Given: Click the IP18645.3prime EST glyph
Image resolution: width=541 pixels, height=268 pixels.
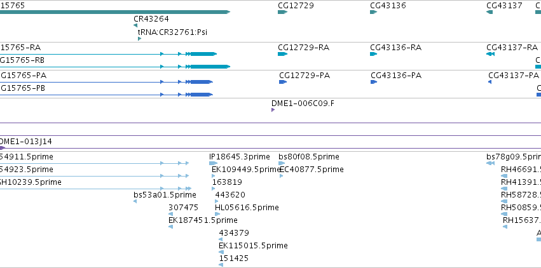Looking at the screenshot, I should pos(213,163).
